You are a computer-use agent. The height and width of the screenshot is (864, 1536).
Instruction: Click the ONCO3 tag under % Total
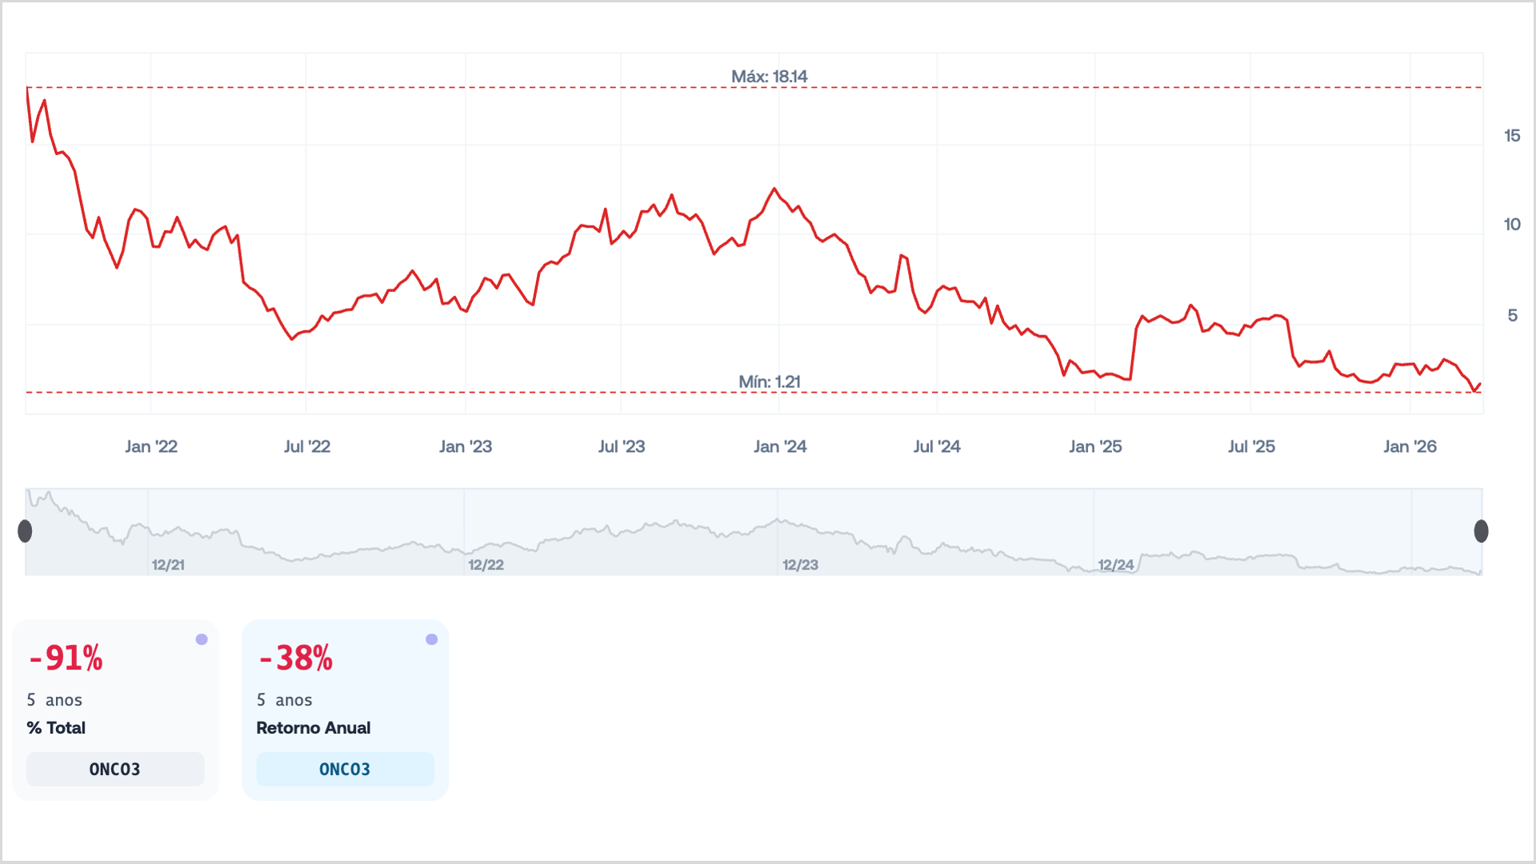(x=115, y=769)
